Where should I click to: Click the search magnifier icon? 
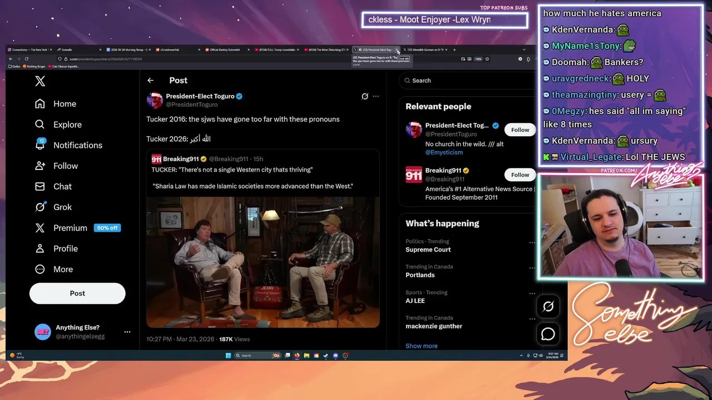408,81
